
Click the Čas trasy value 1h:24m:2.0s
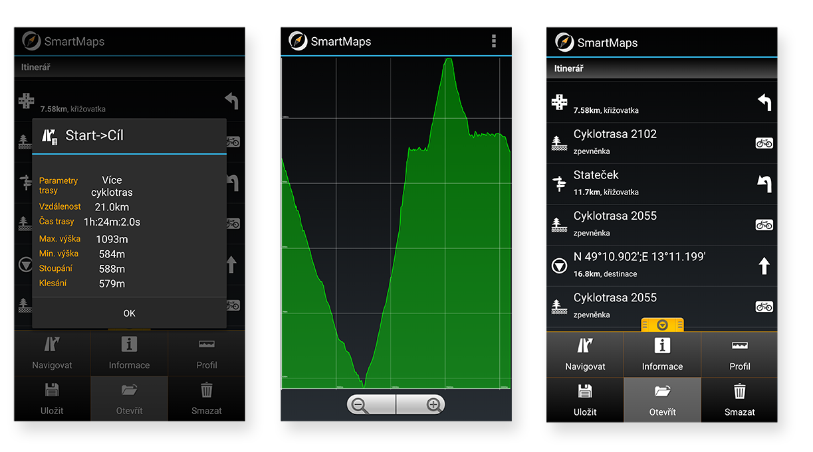[x=112, y=222]
